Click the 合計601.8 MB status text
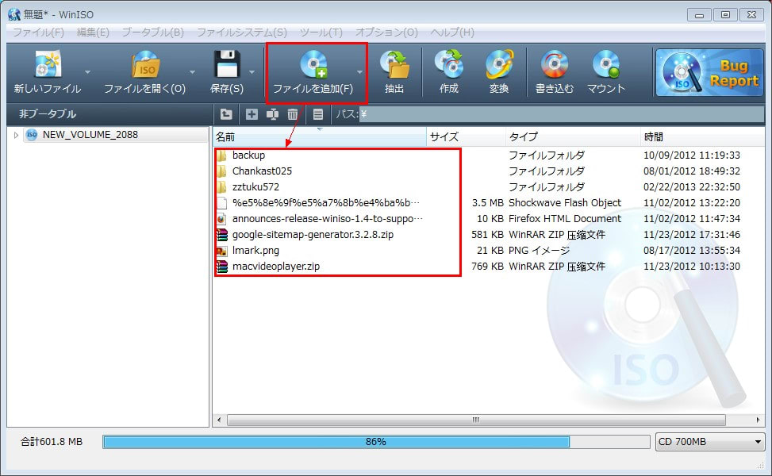The width and height of the screenshot is (772, 476). pos(52,442)
